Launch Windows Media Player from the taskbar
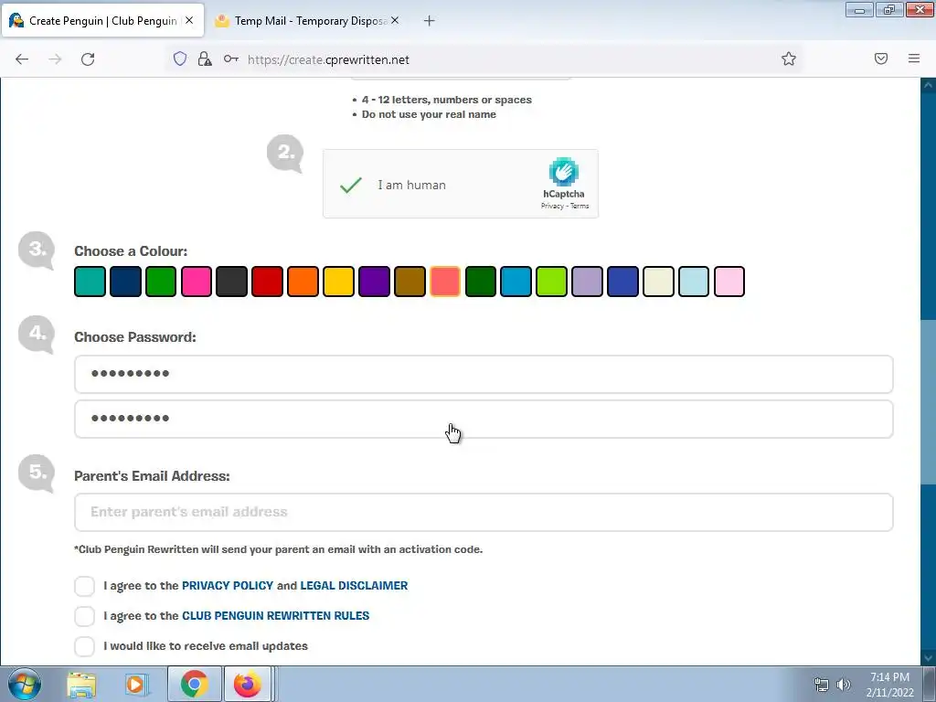Image resolution: width=936 pixels, height=702 pixels. pyautogui.click(x=137, y=685)
